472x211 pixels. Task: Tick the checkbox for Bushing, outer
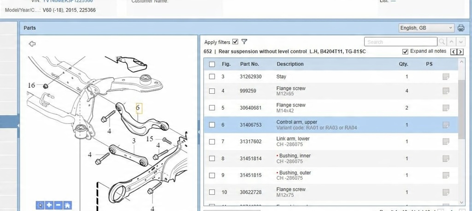point(212,175)
